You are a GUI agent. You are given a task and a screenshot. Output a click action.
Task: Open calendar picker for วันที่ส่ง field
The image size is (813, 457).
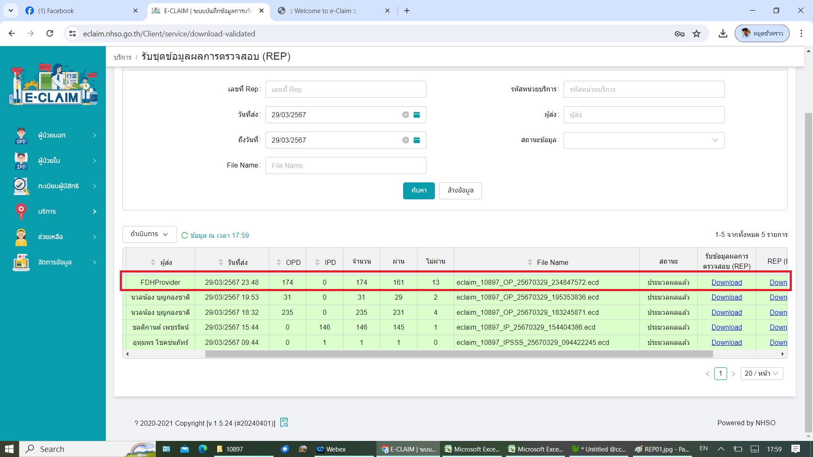pos(417,115)
